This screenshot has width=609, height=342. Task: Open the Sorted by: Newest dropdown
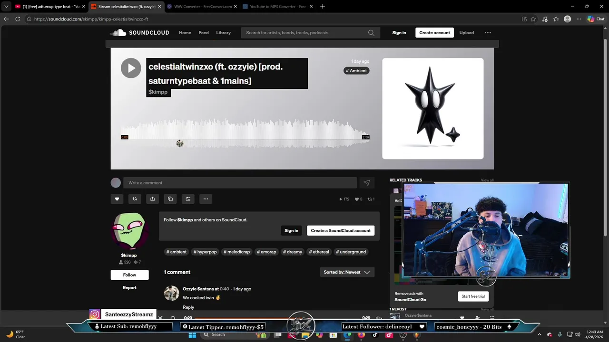[347, 272]
